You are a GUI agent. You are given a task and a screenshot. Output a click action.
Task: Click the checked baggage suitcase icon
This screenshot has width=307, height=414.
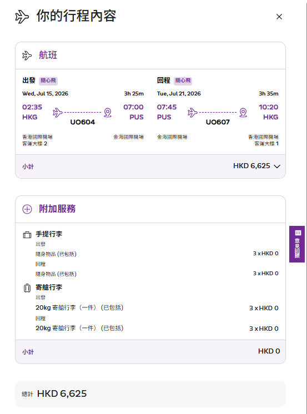coord(27,288)
